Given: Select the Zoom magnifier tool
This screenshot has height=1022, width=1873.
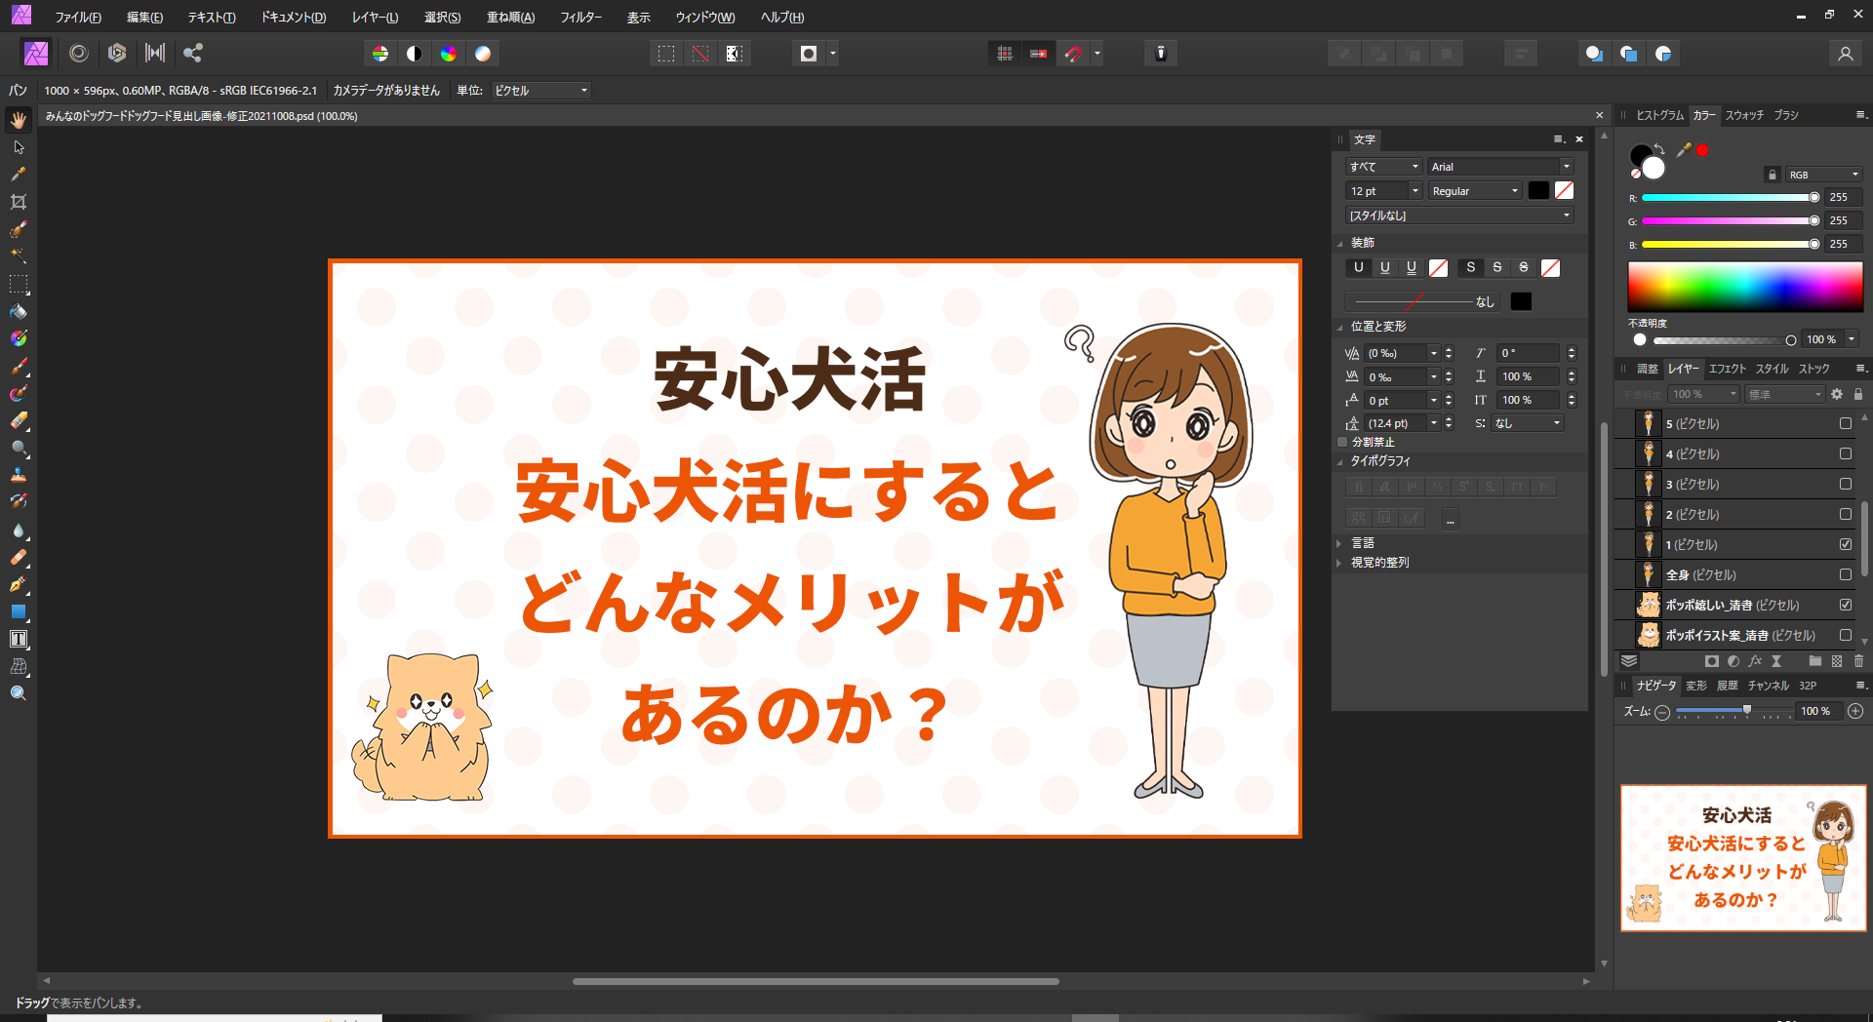Looking at the screenshot, I should [19, 693].
